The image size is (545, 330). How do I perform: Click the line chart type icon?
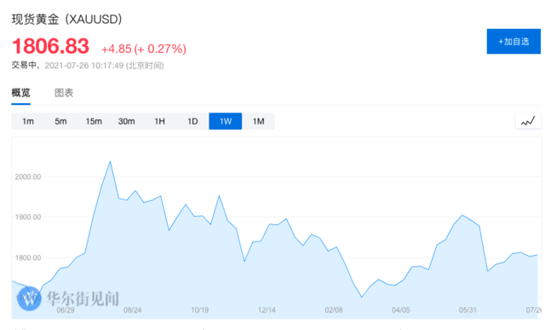528,121
